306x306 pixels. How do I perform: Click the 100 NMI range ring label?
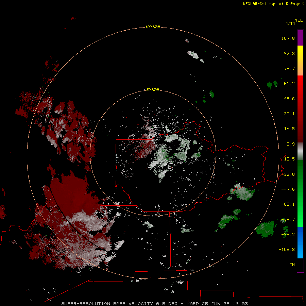[x=153, y=27]
